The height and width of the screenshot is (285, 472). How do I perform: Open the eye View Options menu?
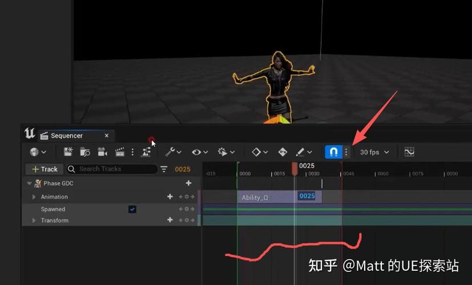(x=196, y=152)
